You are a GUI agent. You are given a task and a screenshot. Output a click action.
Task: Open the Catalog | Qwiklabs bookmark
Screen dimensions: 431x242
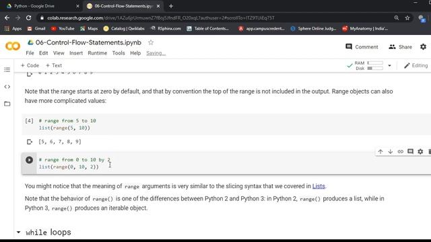(x=124, y=28)
